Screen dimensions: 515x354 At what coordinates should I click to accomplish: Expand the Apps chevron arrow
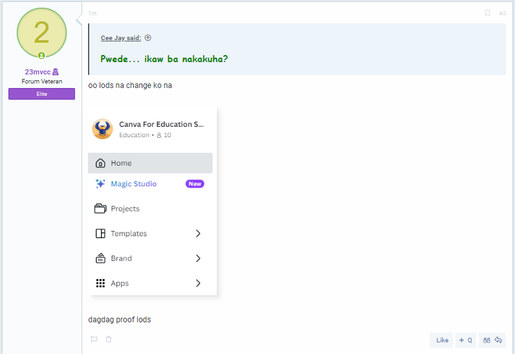coord(198,283)
